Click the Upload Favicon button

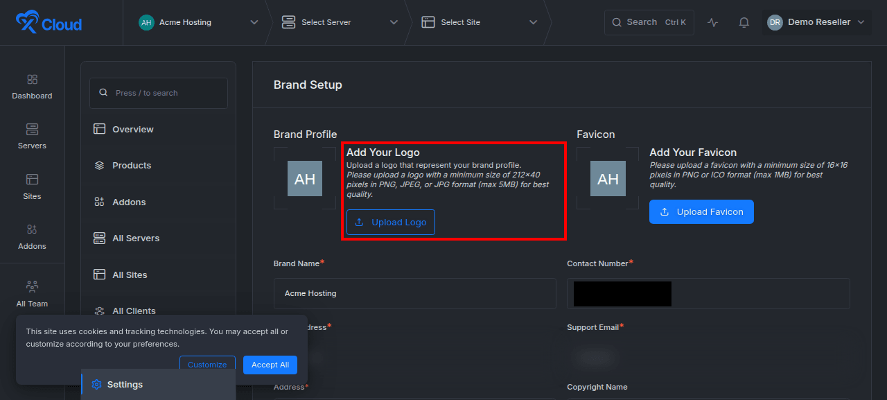click(x=701, y=212)
